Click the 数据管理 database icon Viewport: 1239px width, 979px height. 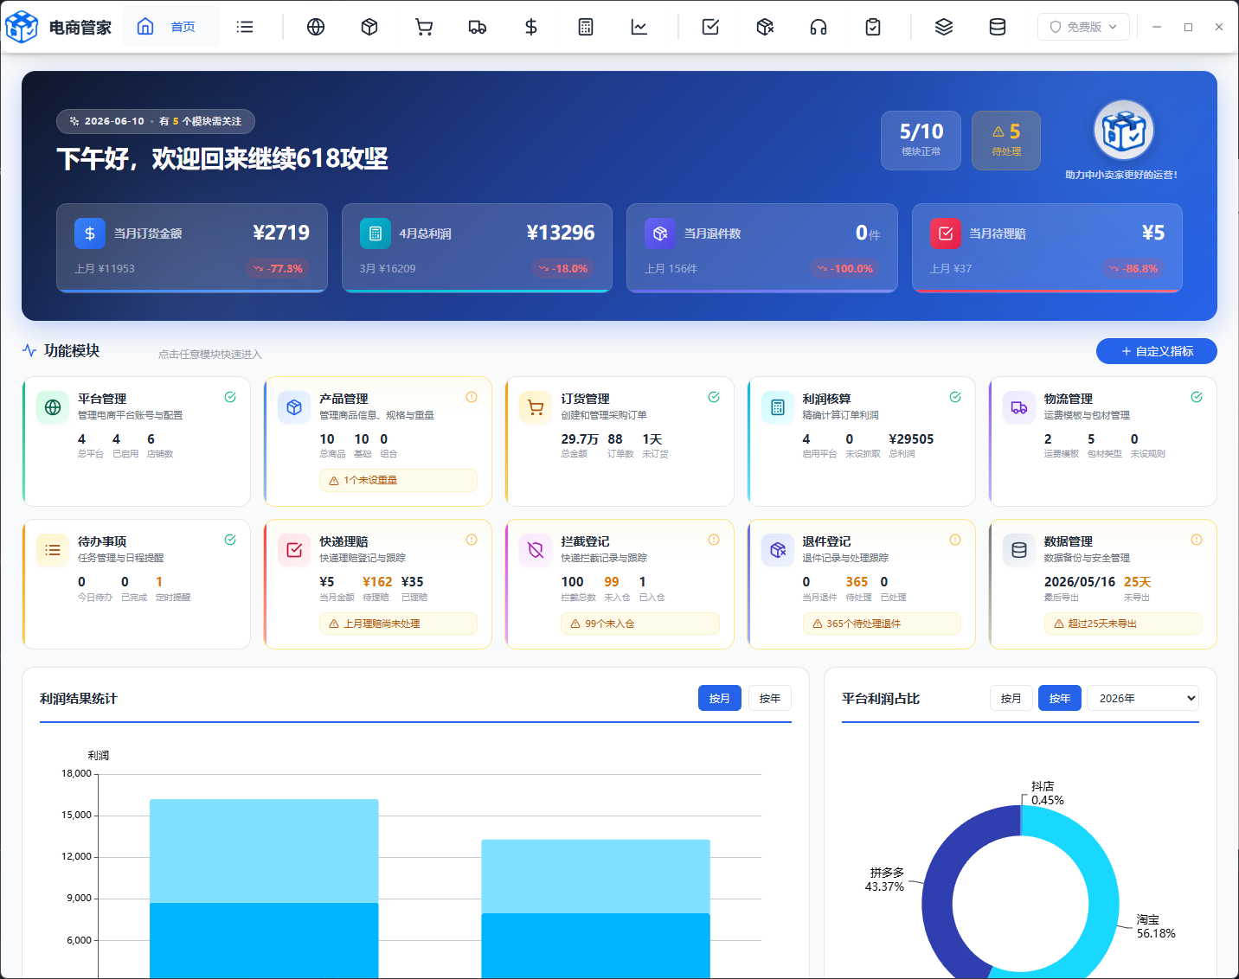[1019, 550]
